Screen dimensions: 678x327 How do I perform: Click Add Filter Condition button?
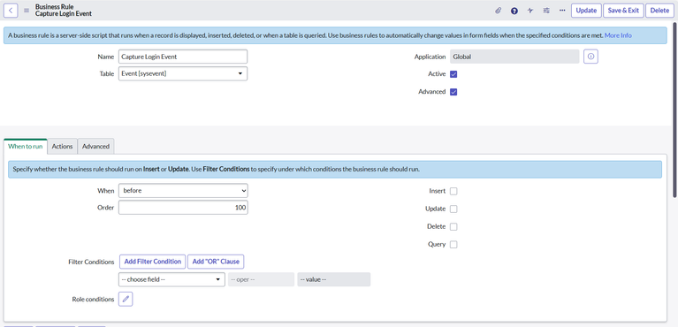coord(153,262)
